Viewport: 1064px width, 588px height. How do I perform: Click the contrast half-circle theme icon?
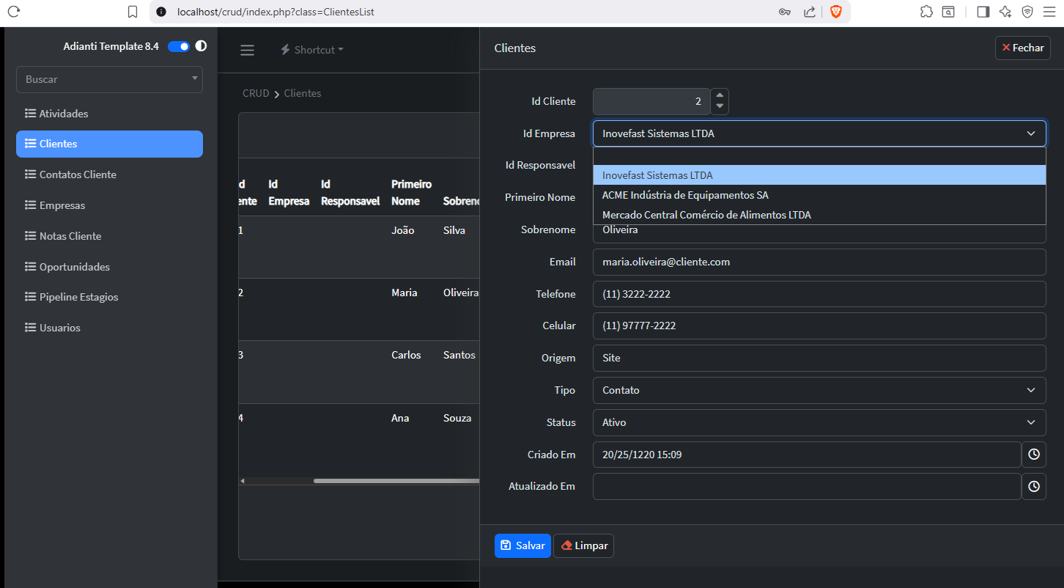(x=201, y=46)
